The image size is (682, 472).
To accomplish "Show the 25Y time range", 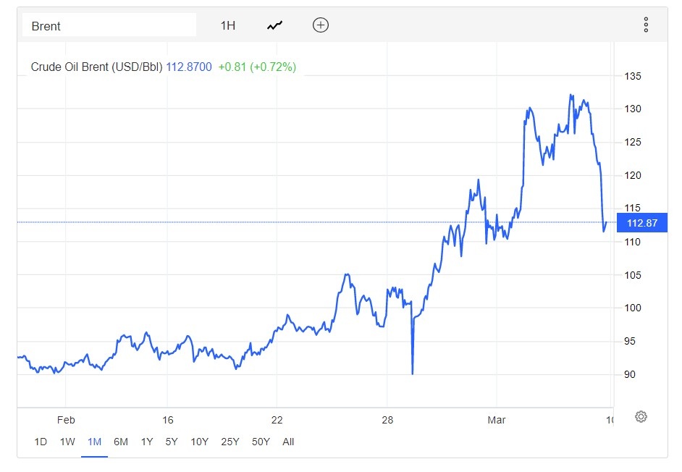I will click(230, 442).
